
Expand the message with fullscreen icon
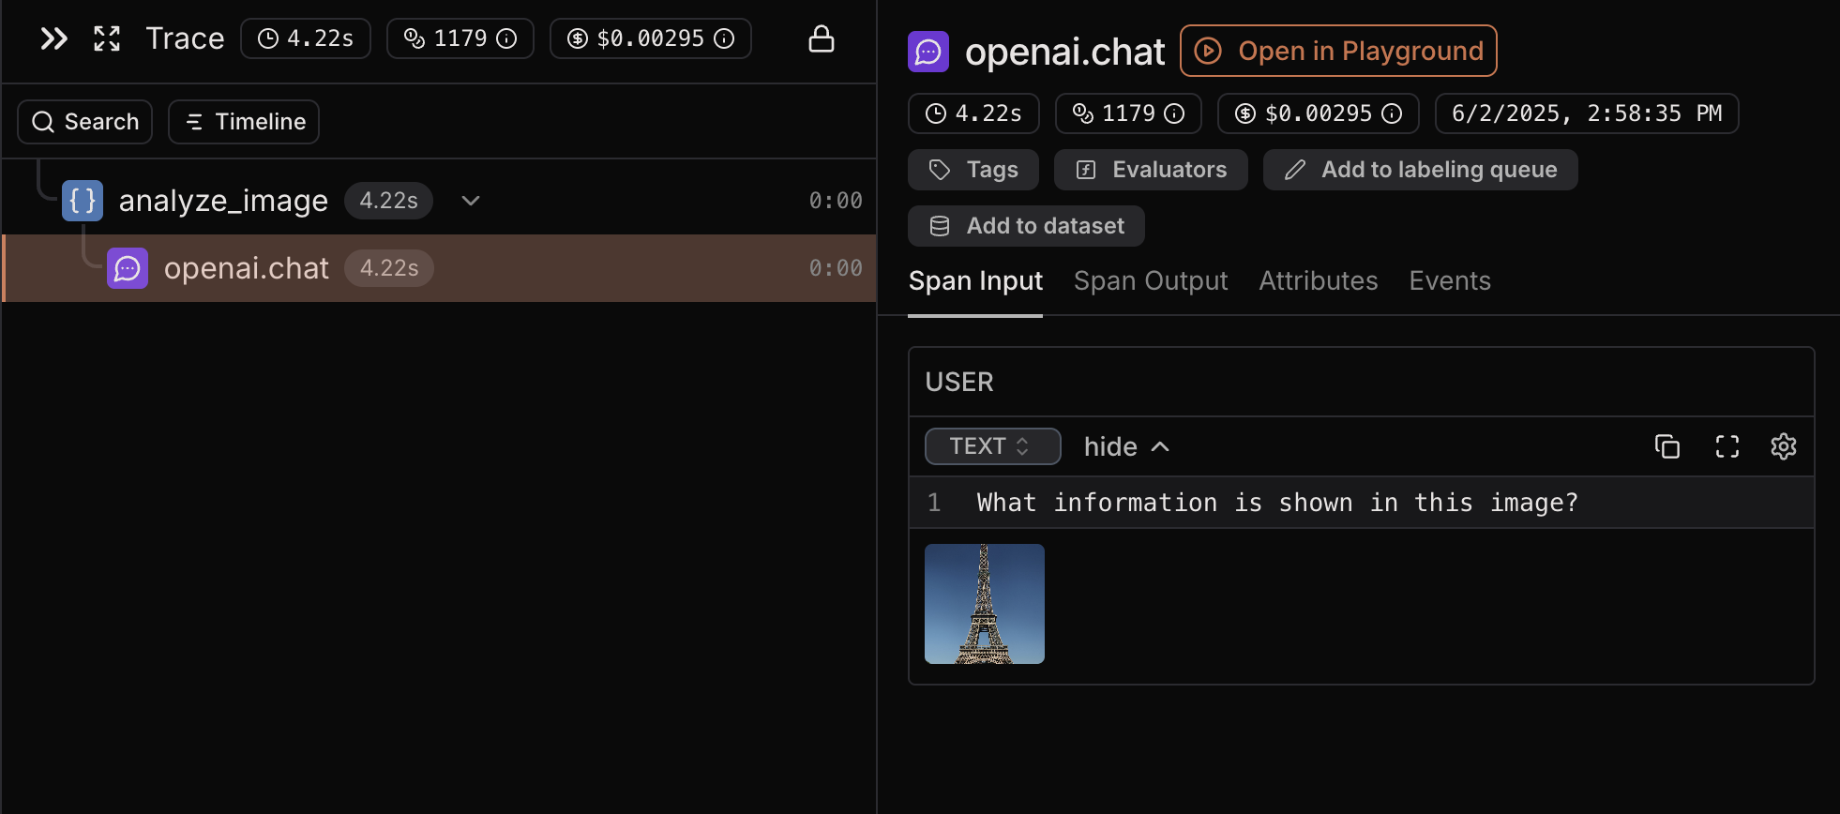[x=1727, y=446]
